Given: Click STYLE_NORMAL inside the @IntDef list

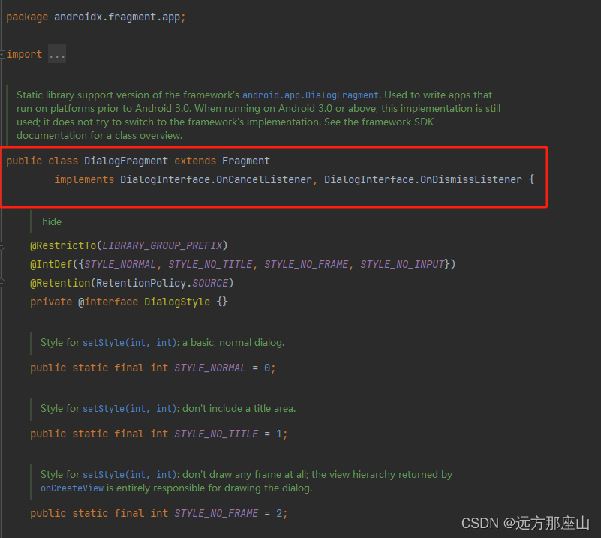Looking at the screenshot, I should point(120,264).
